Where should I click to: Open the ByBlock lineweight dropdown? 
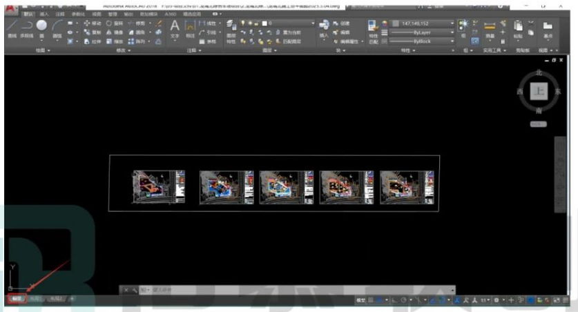click(422, 41)
